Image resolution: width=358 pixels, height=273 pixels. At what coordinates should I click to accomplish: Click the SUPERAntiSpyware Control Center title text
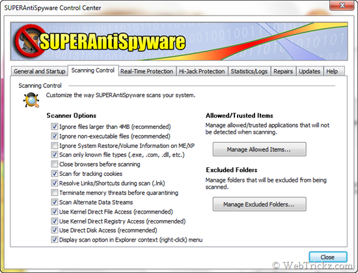pos(53,8)
